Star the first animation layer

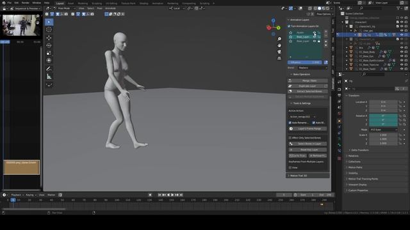290,33
